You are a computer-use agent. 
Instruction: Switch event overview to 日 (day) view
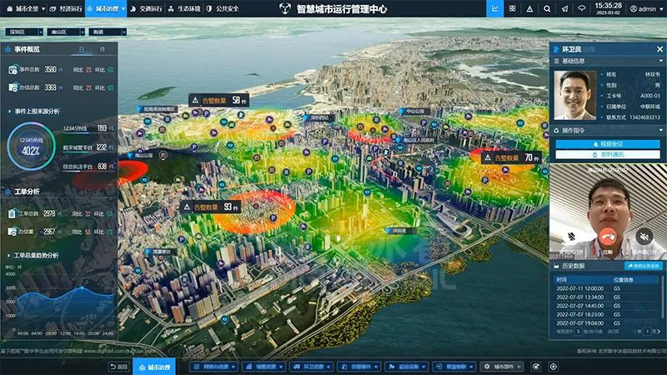click(82, 49)
